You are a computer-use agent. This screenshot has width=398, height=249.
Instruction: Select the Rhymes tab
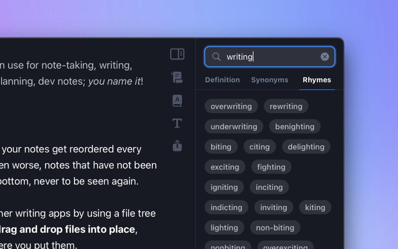(317, 80)
